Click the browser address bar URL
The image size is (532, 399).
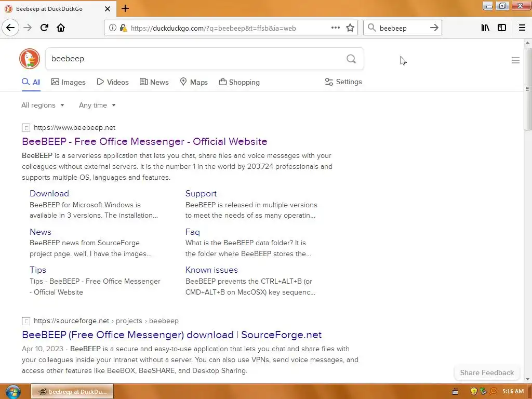tap(213, 28)
